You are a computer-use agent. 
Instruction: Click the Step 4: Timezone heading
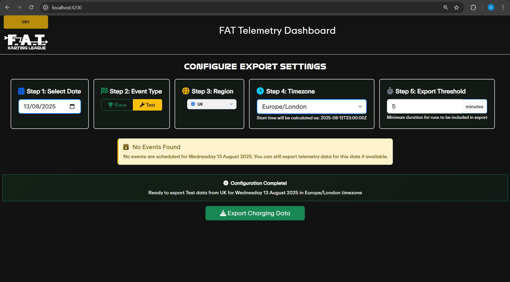(290, 91)
